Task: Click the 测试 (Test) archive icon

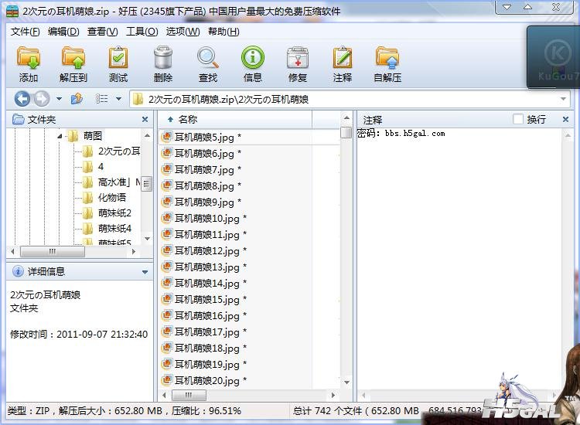Action: 118,62
